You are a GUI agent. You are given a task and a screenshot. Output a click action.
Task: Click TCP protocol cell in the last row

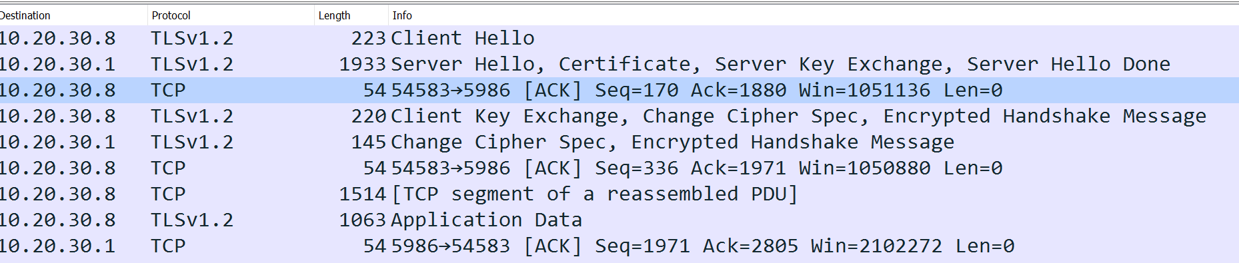[x=168, y=246]
